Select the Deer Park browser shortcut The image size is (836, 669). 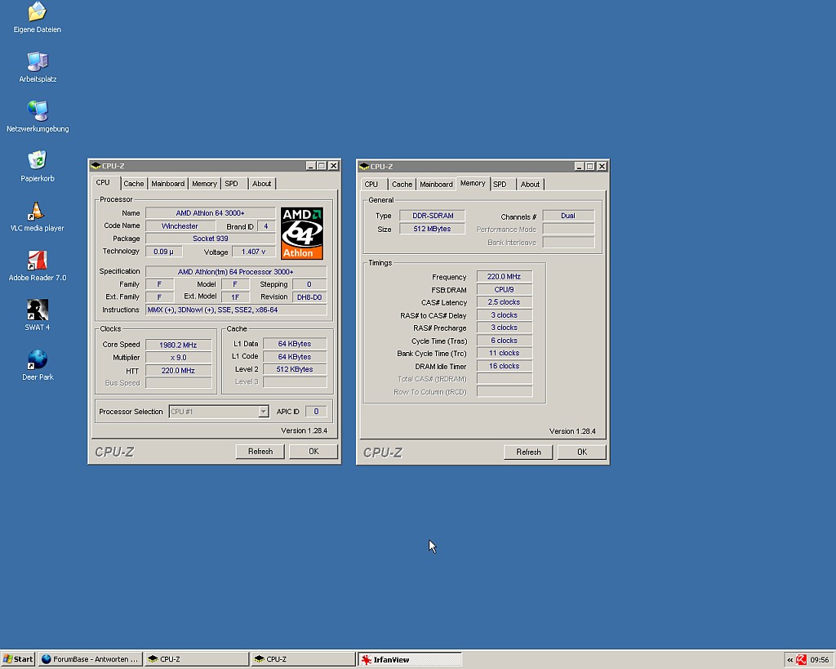pos(38,365)
